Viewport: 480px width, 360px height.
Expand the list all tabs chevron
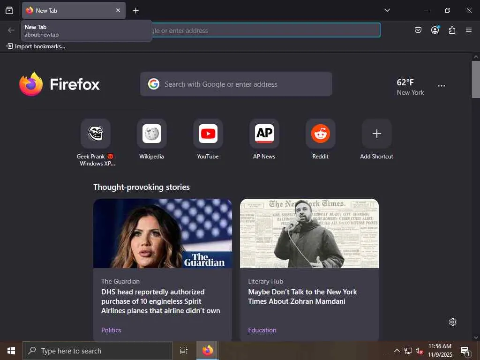pyautogui.click(x=387, y=10)
